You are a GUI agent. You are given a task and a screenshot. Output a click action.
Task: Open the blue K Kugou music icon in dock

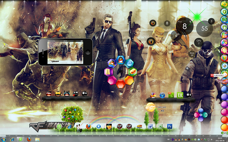[x=99, y=126]
